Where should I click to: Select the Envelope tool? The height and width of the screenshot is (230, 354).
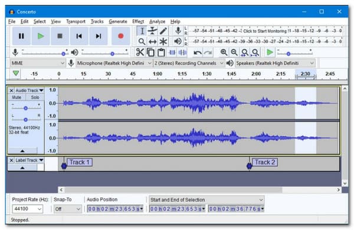pyautogui.click(x=153, y=31)
